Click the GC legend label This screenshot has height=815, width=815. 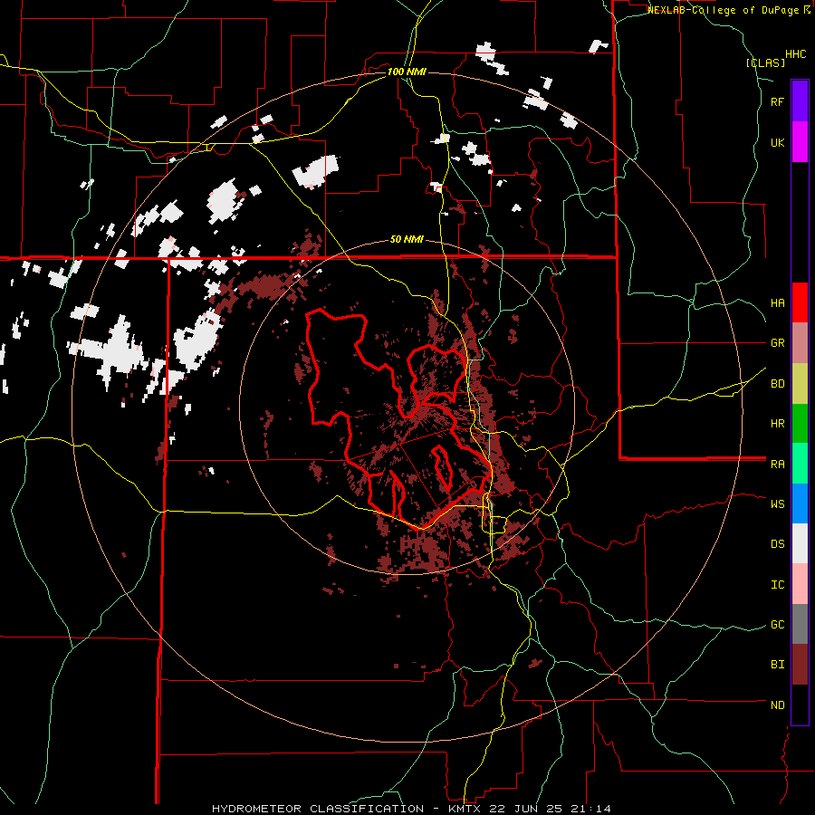click(x=777, y=625)
